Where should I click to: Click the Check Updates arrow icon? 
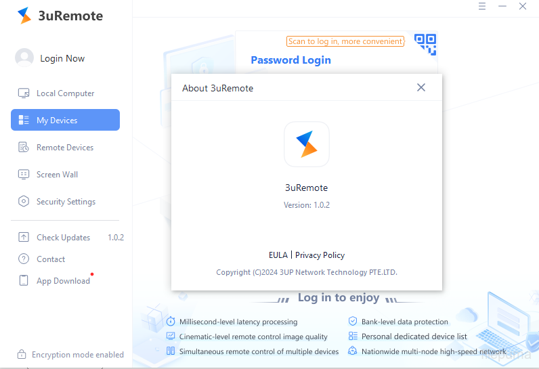tap(24, 238)
